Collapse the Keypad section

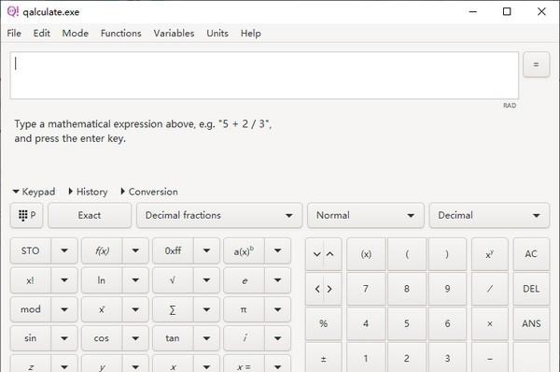tap(34, 192)
